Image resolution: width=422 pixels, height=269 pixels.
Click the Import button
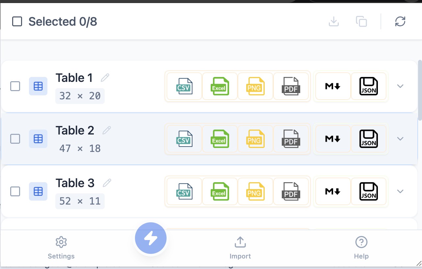click(x=240, y=247)
